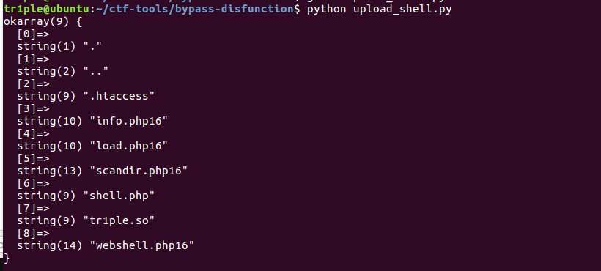This screenshot has width=601, height=271.
Task: Click the upload_shell.py command text
Action: point(402,10)
